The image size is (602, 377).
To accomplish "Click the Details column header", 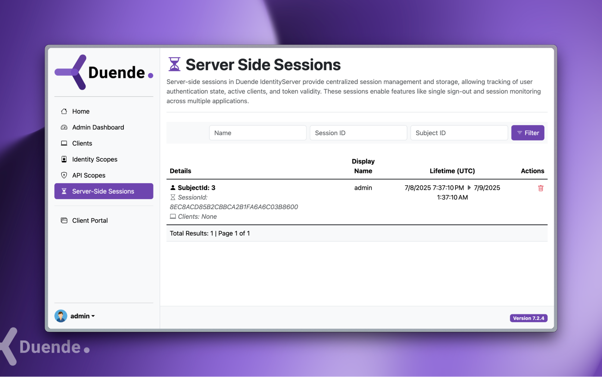I will (180, 171).
